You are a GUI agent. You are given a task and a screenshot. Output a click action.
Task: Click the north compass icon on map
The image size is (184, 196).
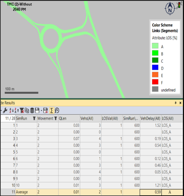click(x=170, y=9)
